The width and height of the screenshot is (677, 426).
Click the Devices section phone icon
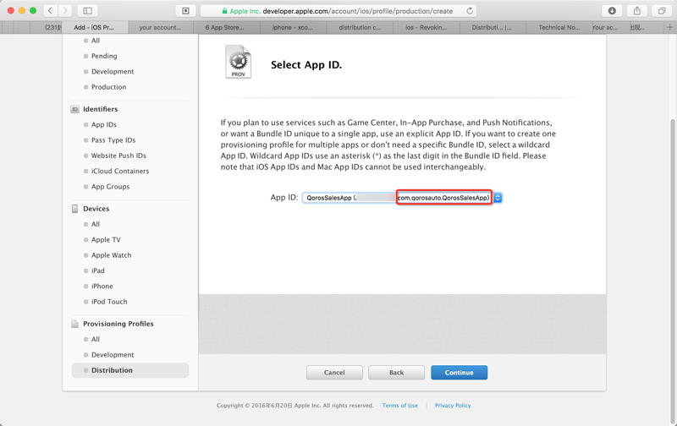[74, 209]
